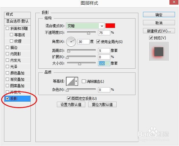Select the 描边 list item label
The width and height of the screenshot is (179, 146).
[x=14, y=48]
